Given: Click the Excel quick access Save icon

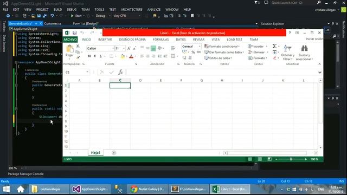Looking at the screenshot, I should [75, 33].
